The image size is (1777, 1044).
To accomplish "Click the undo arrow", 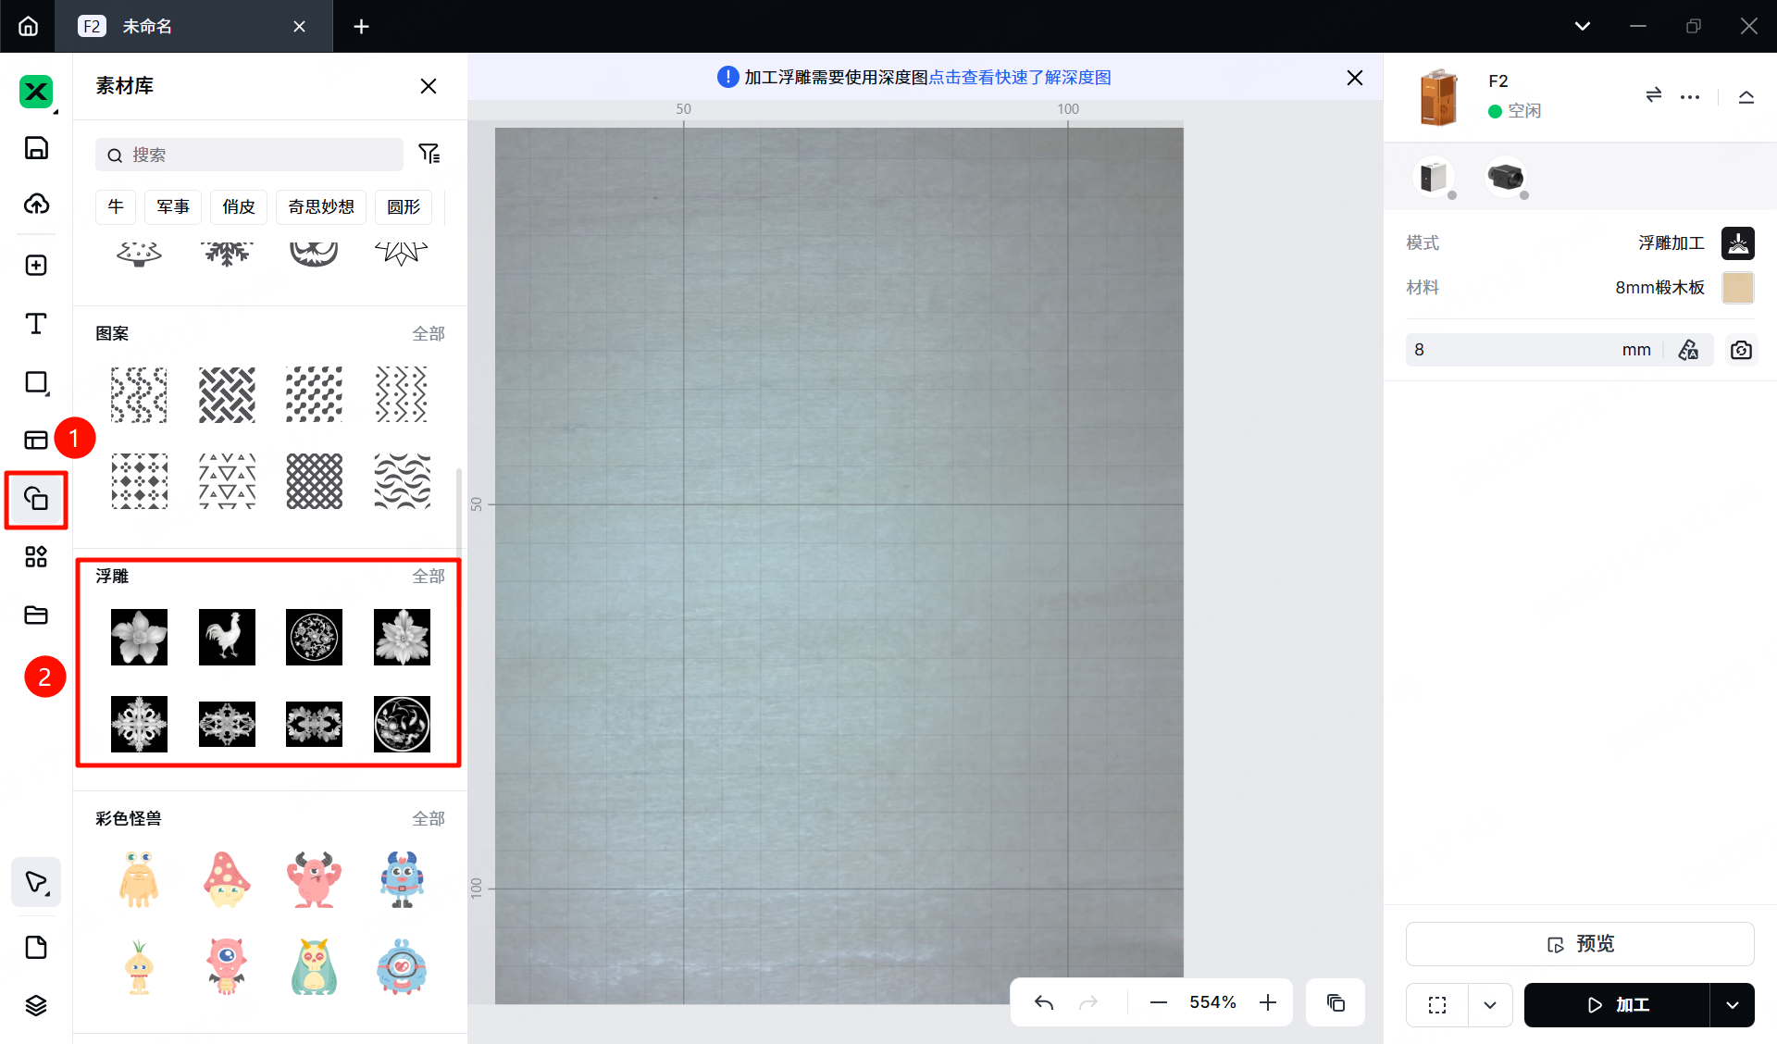I will coord(1044,1002).
